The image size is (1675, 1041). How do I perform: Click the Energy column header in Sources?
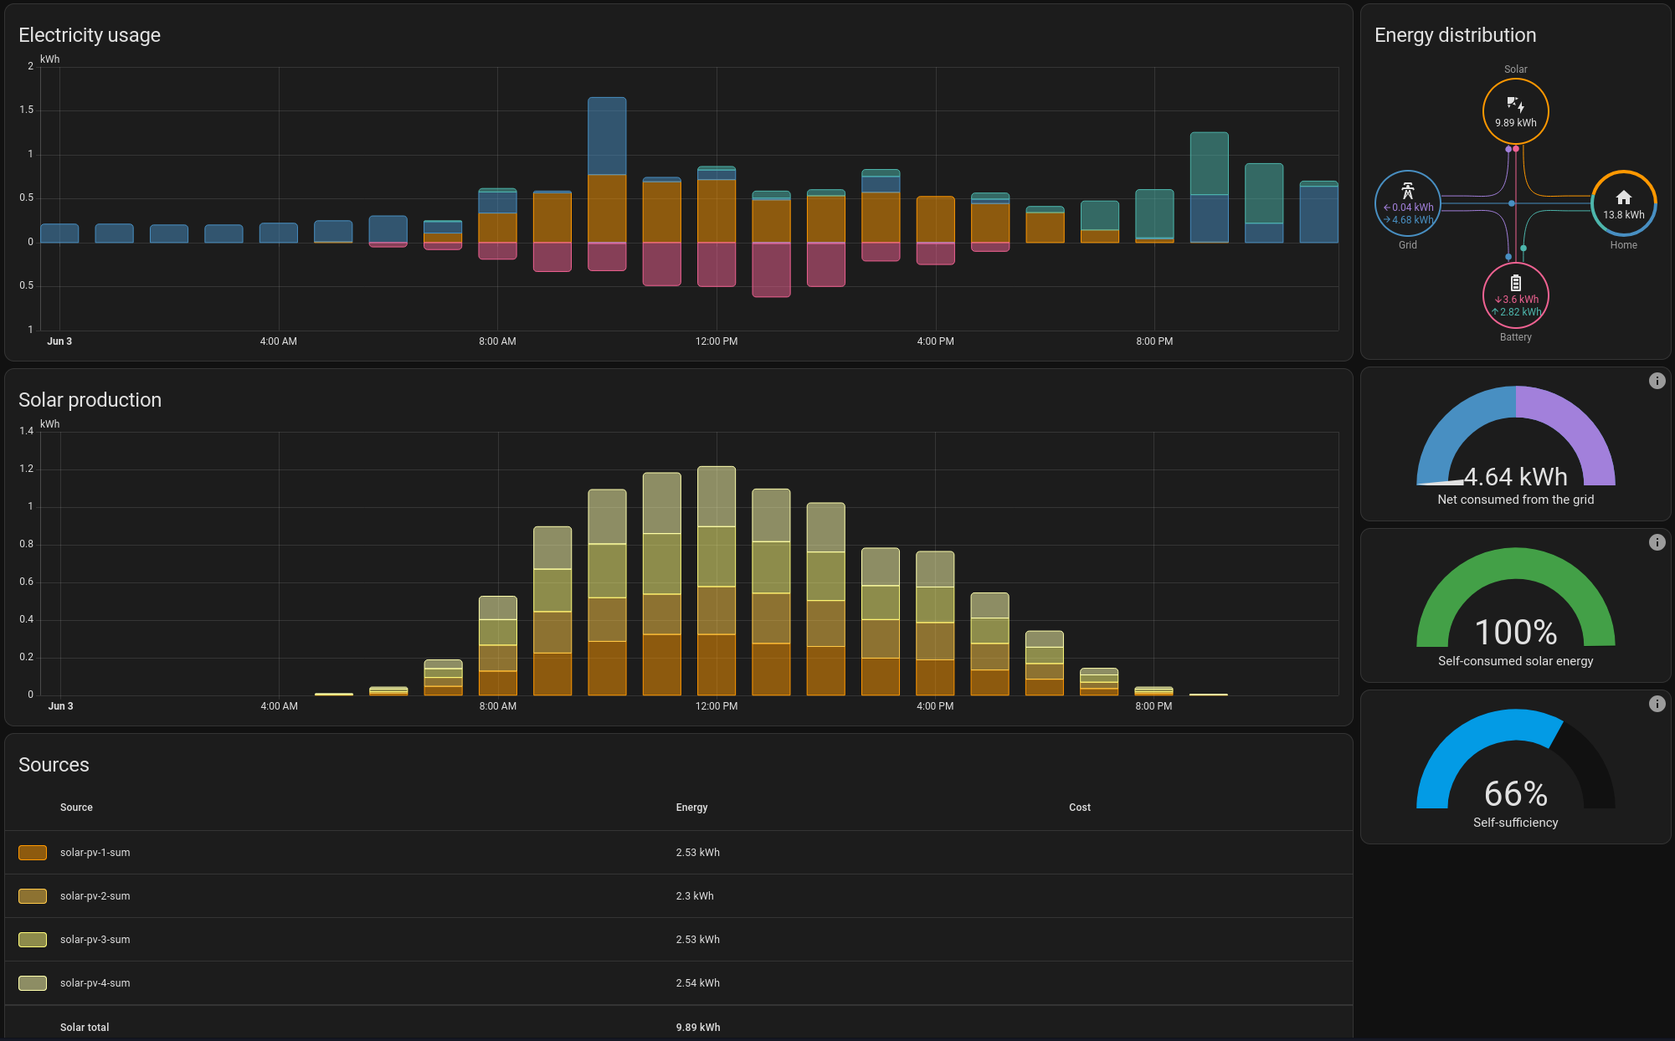691,808
